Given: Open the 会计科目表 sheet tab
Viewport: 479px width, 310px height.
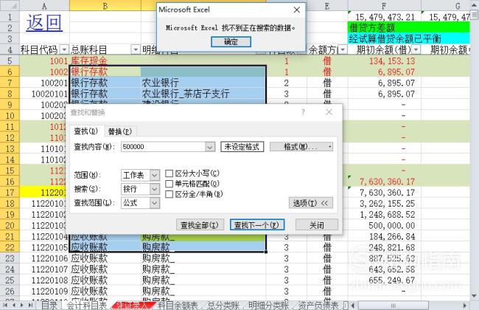Looking at the screenshot, I should [86, 305].
